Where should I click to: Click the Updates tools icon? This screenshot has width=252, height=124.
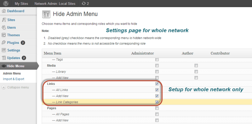click(x=4, y=58)
